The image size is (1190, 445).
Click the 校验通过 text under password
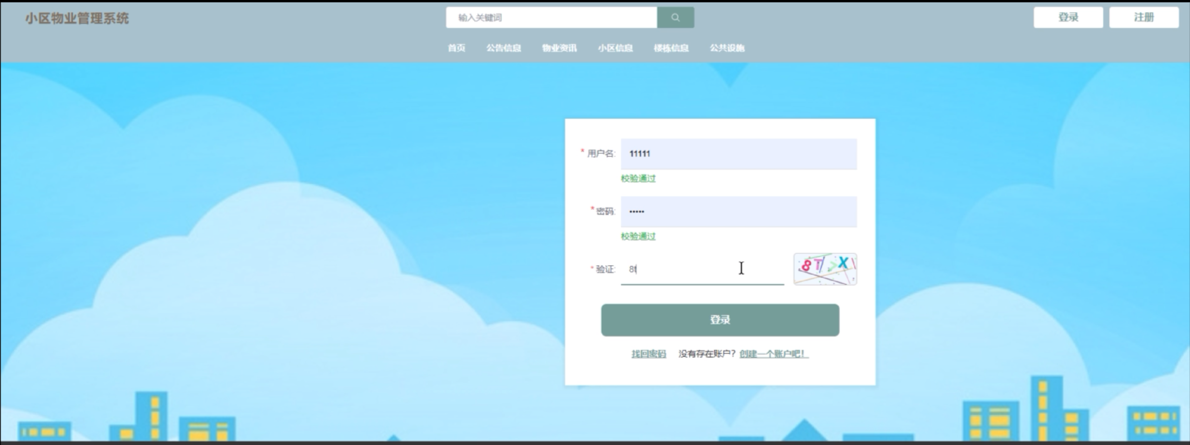[639, 236]
